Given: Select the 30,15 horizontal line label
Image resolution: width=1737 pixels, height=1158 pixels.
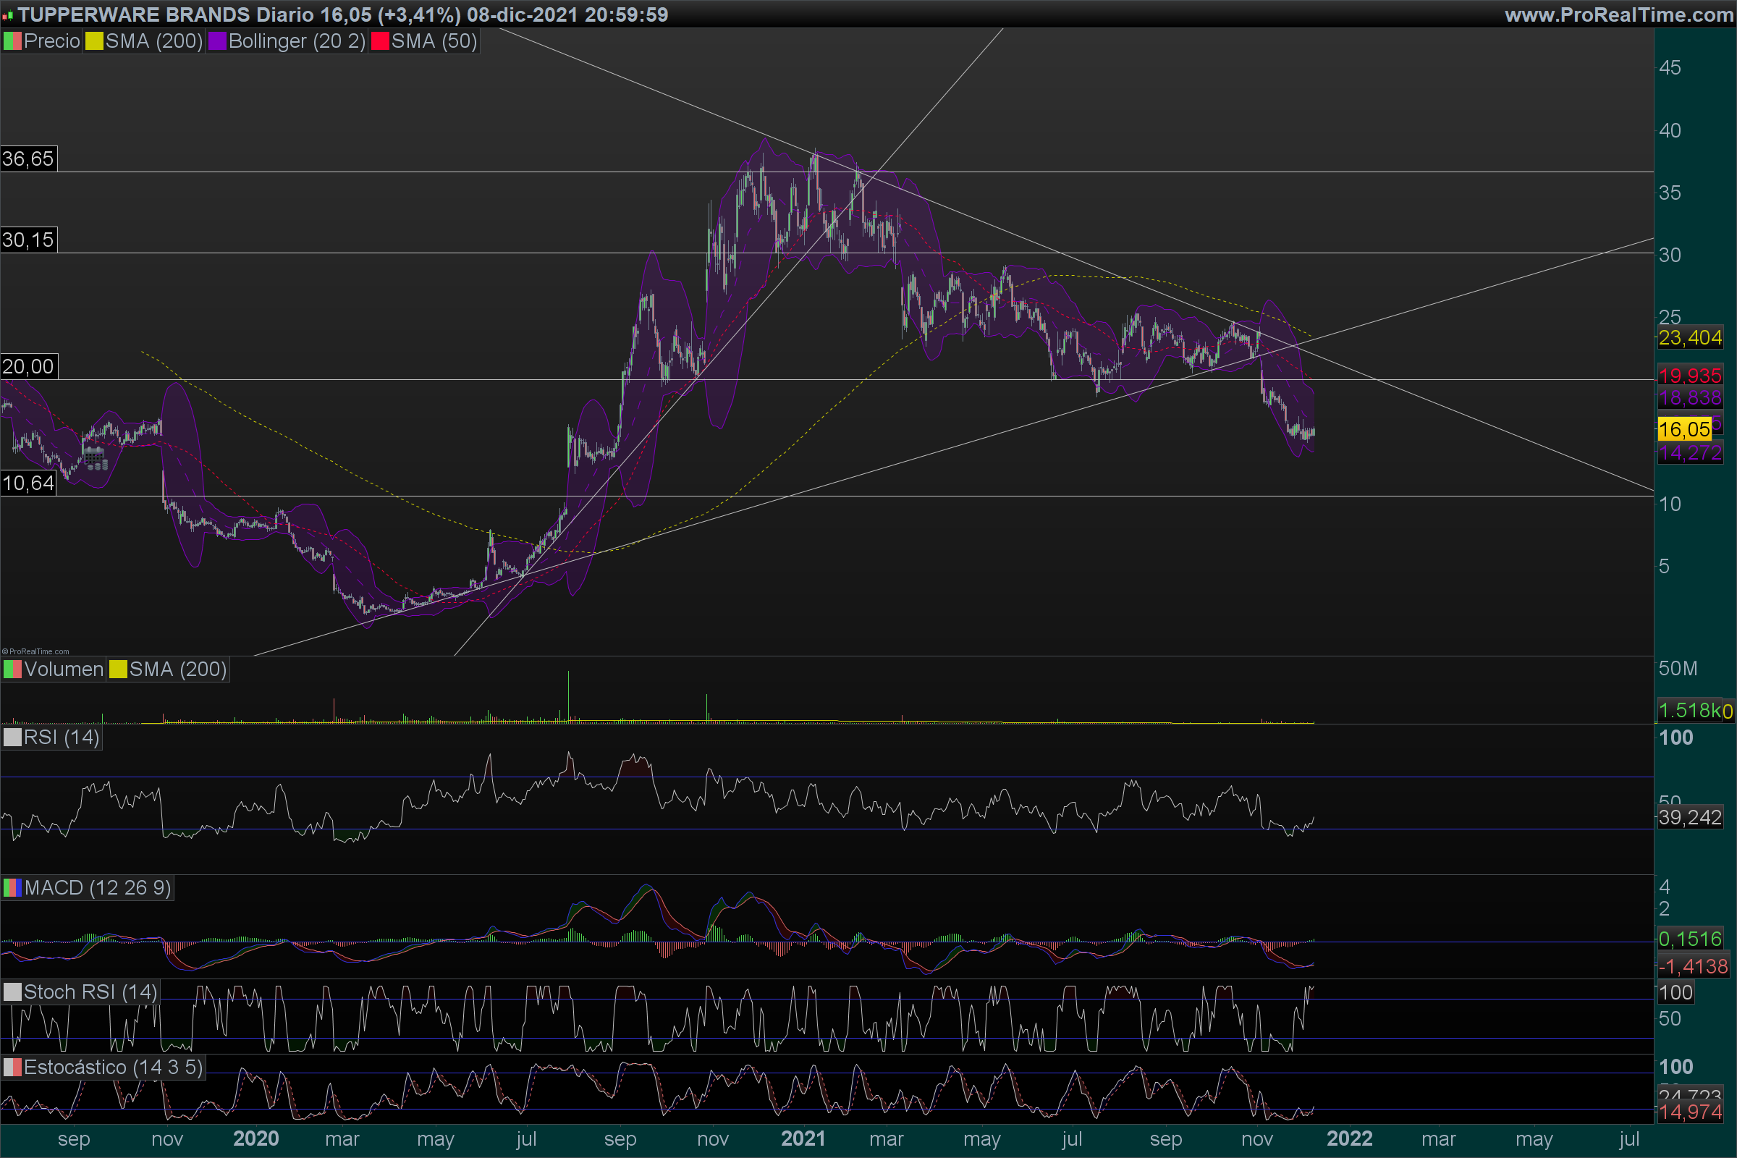Looking at the screenshot, I should pos(28,240).
